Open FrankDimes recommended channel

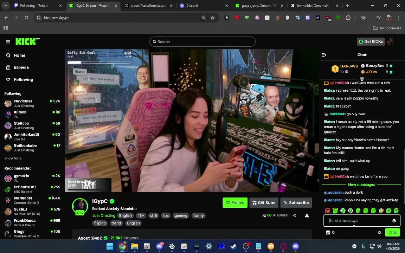pyautogui.click(x=32, y=222)
